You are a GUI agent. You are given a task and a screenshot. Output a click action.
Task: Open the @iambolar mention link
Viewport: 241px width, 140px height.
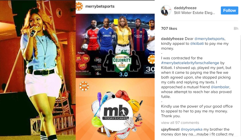[x=220, y=87]
